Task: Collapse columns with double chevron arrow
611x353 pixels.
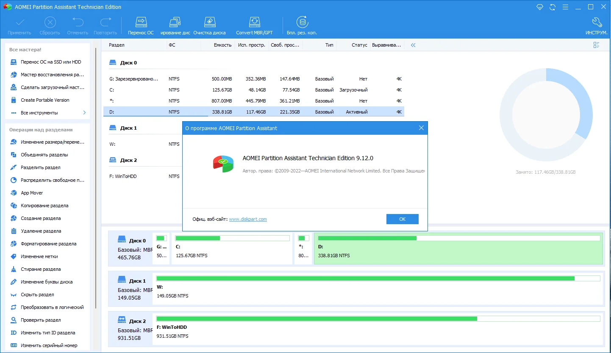Action: tap(413, 45)
